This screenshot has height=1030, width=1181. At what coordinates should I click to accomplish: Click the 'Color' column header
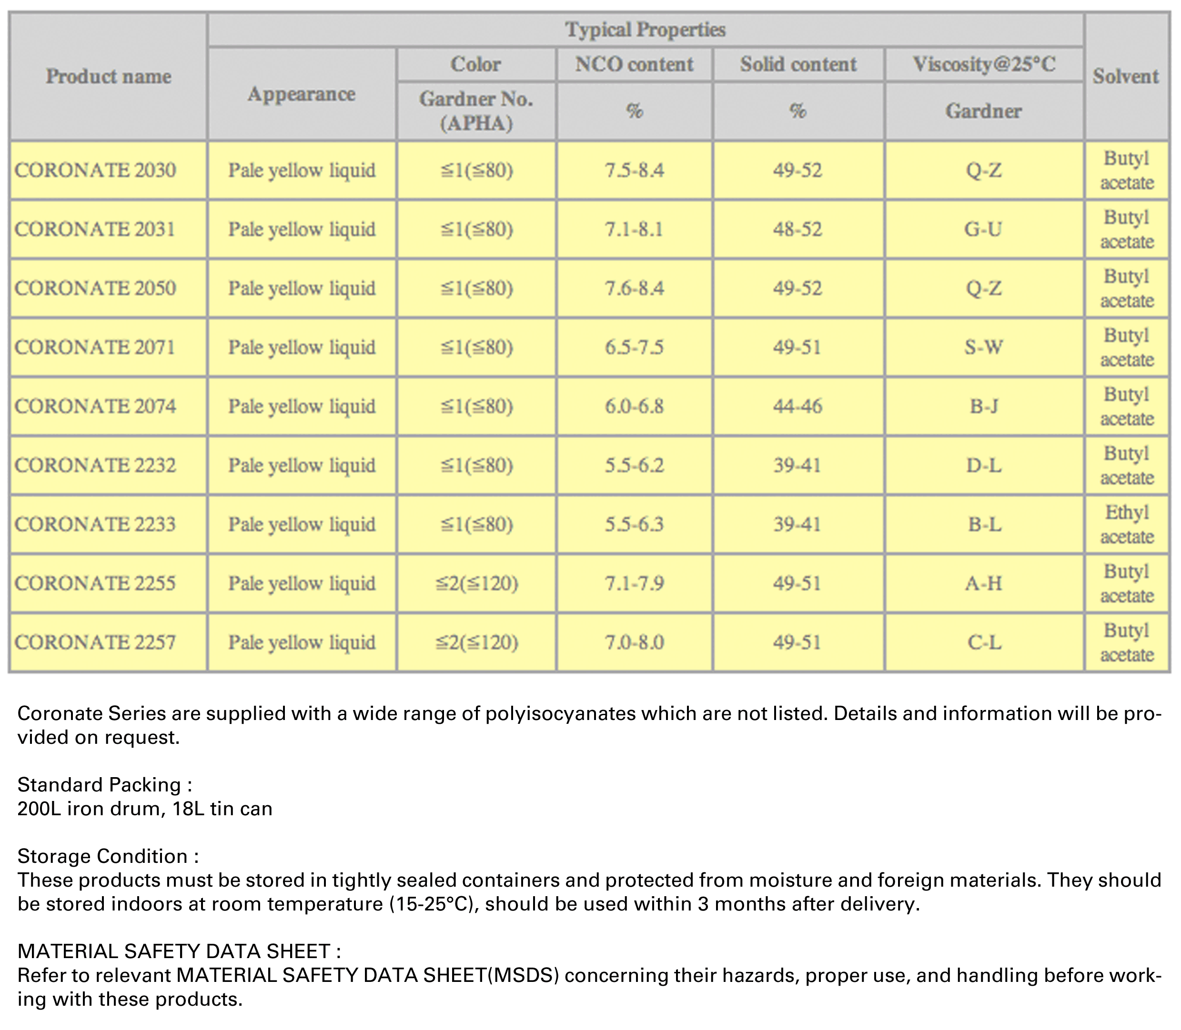tap(476, 64)
